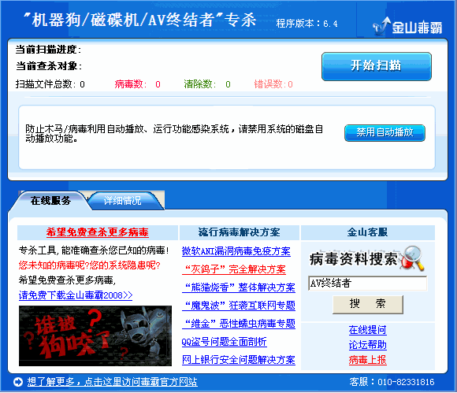
Task: Click the 流行病毒解决方案 header
Action: 240,232
